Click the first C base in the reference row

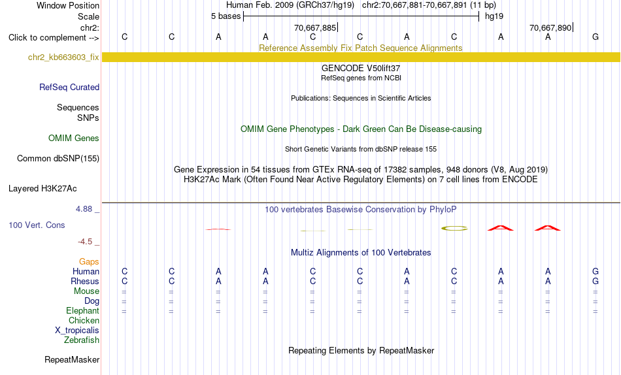coord(124,37)
